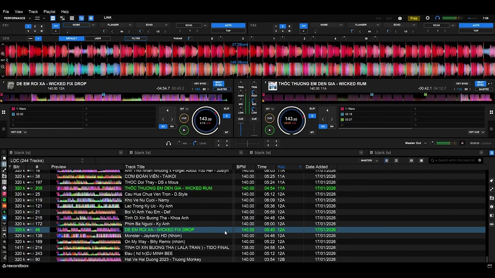This screenshot has height=278, width=495.
Task: Toggle headphone CUE for channel 1
Action: tap(241, 119)
